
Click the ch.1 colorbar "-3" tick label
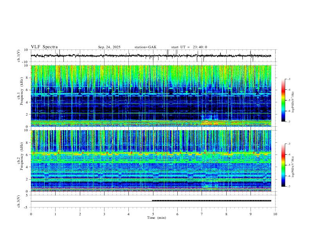(x=288, y=79)
